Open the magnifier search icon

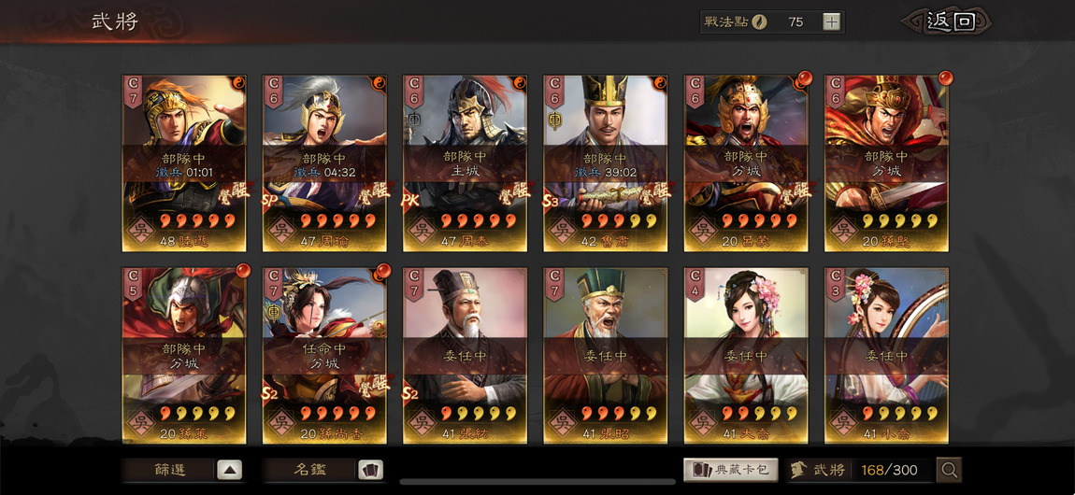click(949, 470)
